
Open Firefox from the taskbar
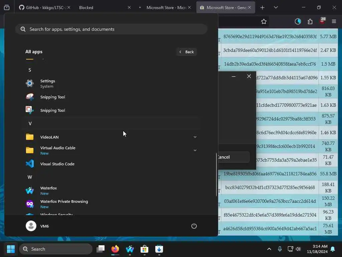point(115,249)
